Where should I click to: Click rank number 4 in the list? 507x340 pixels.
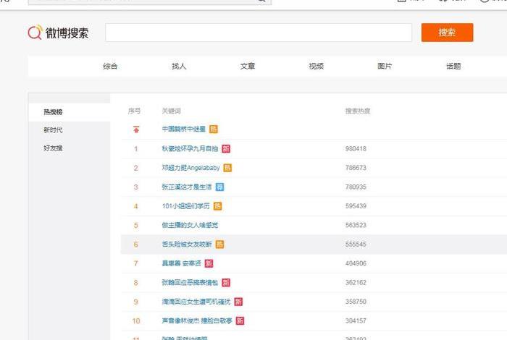coord(136,206)
